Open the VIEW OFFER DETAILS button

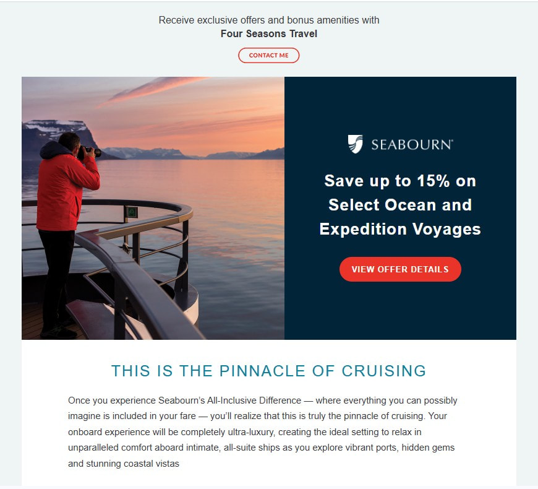(400, 269)
